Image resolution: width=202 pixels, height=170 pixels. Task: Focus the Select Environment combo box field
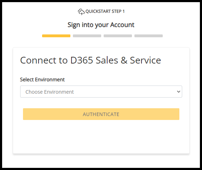click(x=101, y=92)
